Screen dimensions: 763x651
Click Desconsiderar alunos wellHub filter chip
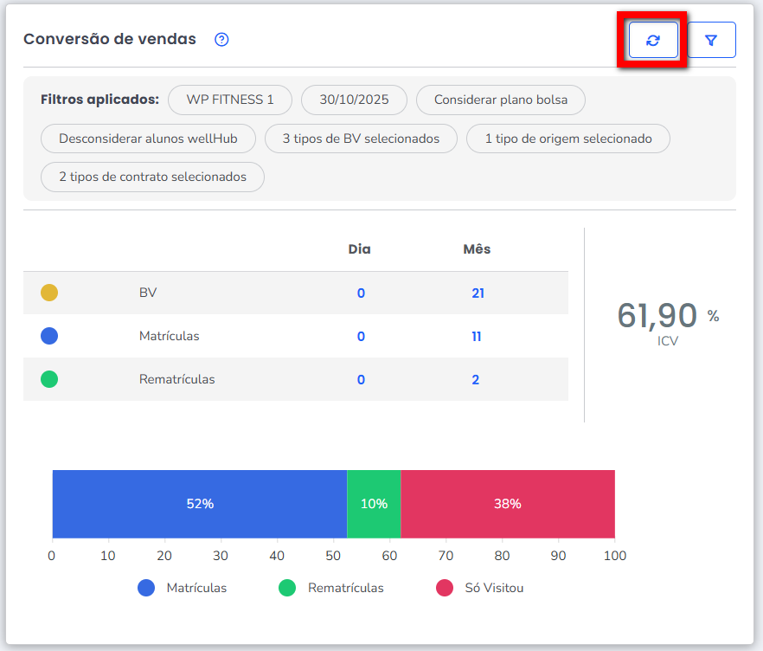point(149,139)
